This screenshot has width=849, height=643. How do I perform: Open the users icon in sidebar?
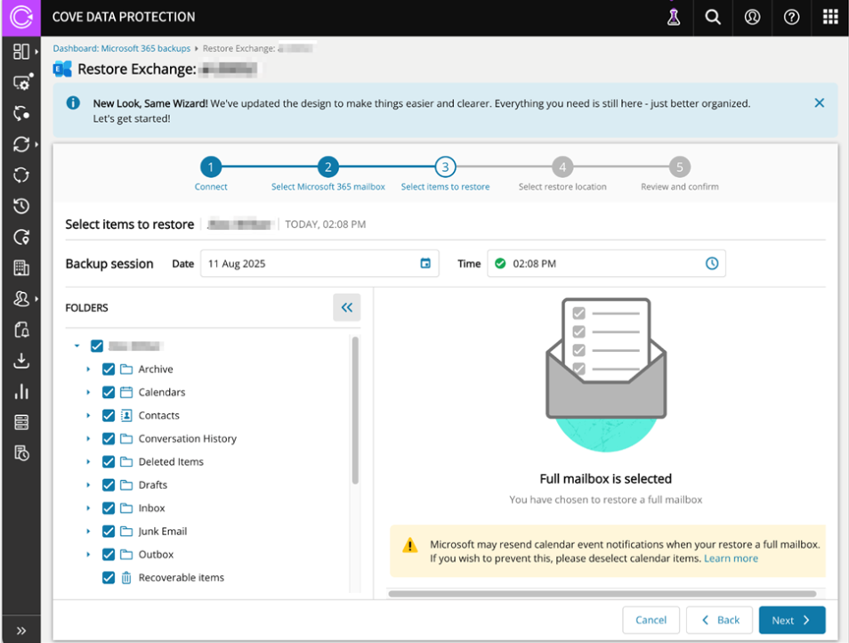[21, 298]
